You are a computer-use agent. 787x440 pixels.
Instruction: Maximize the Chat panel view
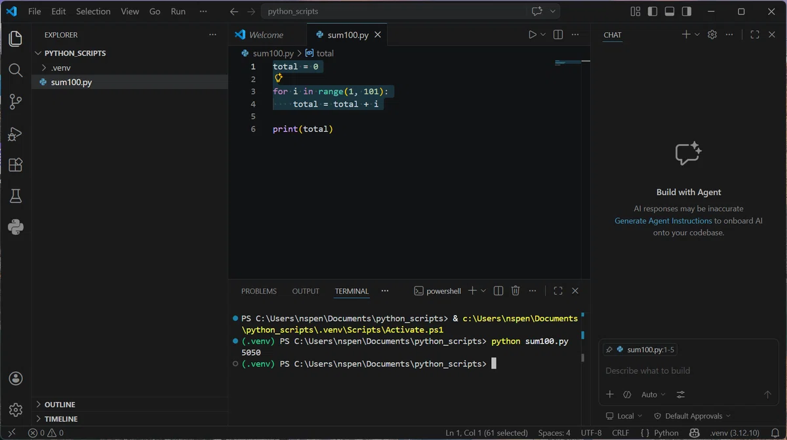pyautogui.click(x=755, y=35)
